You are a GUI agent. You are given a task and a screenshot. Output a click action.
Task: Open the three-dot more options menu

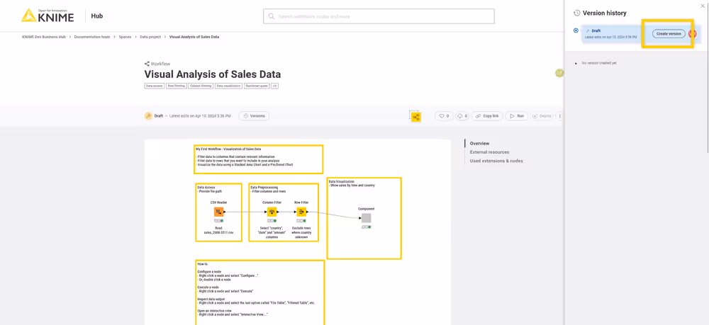click(559, 116)
